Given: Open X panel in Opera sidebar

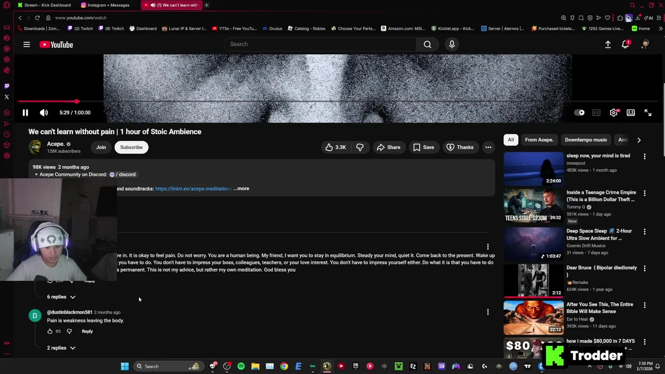Looking at the screenshot, I should pos(7,97).
